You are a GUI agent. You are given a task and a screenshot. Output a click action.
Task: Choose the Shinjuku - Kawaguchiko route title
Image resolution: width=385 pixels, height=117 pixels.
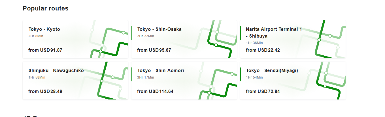pos(56,70)
